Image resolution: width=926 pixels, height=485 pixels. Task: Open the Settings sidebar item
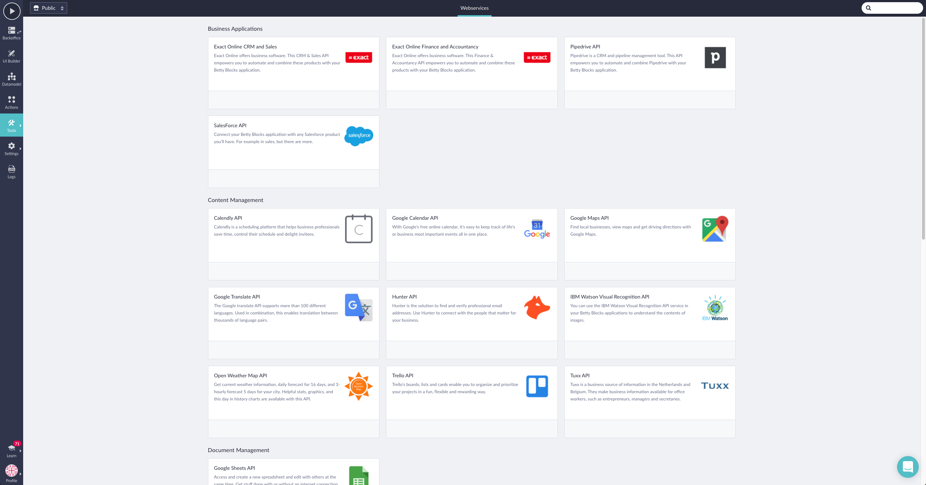(x=12, y=149)
